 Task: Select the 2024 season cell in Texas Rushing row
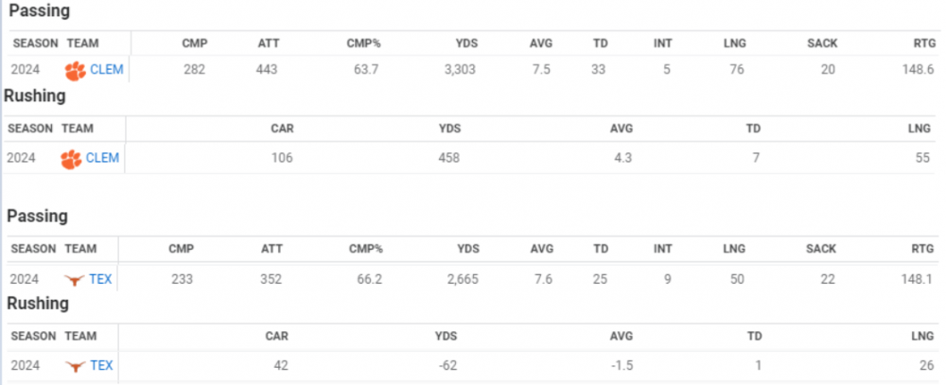[25, 366]
